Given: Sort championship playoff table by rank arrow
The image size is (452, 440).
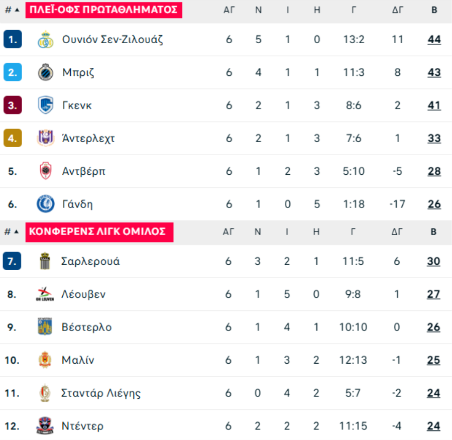Looking at the screenshot, I should point(17,10).
